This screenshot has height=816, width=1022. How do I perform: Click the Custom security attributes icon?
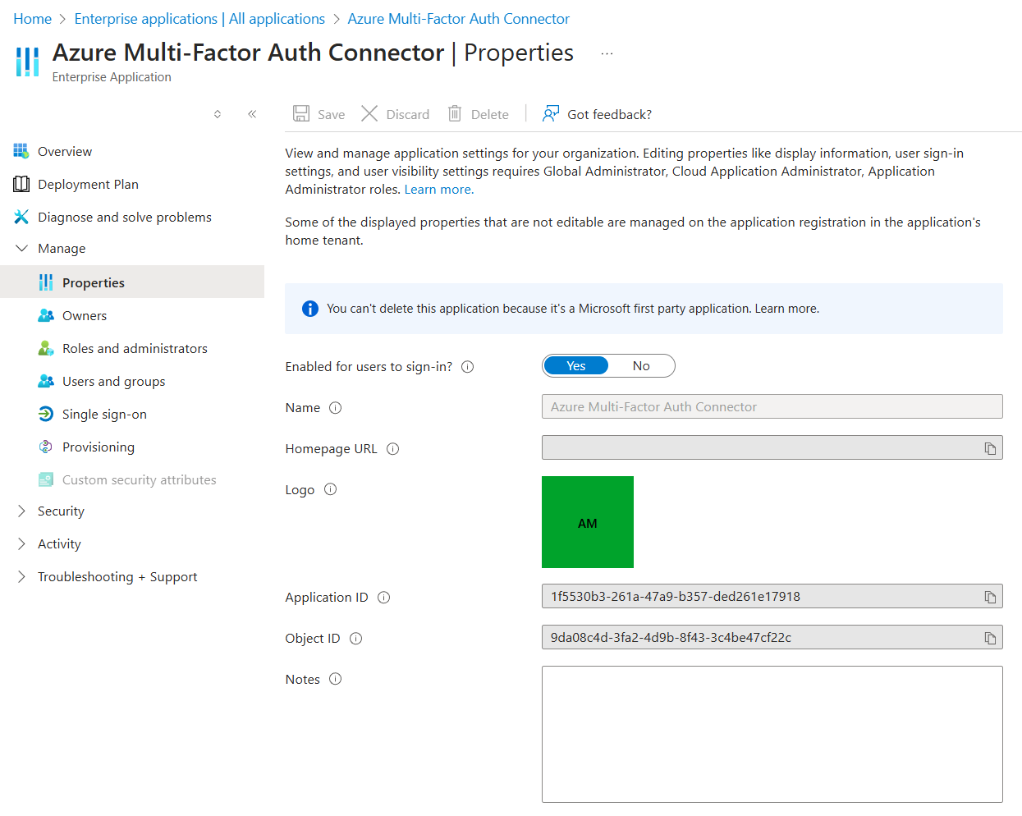pyautogui.click(x=46, y=479)
